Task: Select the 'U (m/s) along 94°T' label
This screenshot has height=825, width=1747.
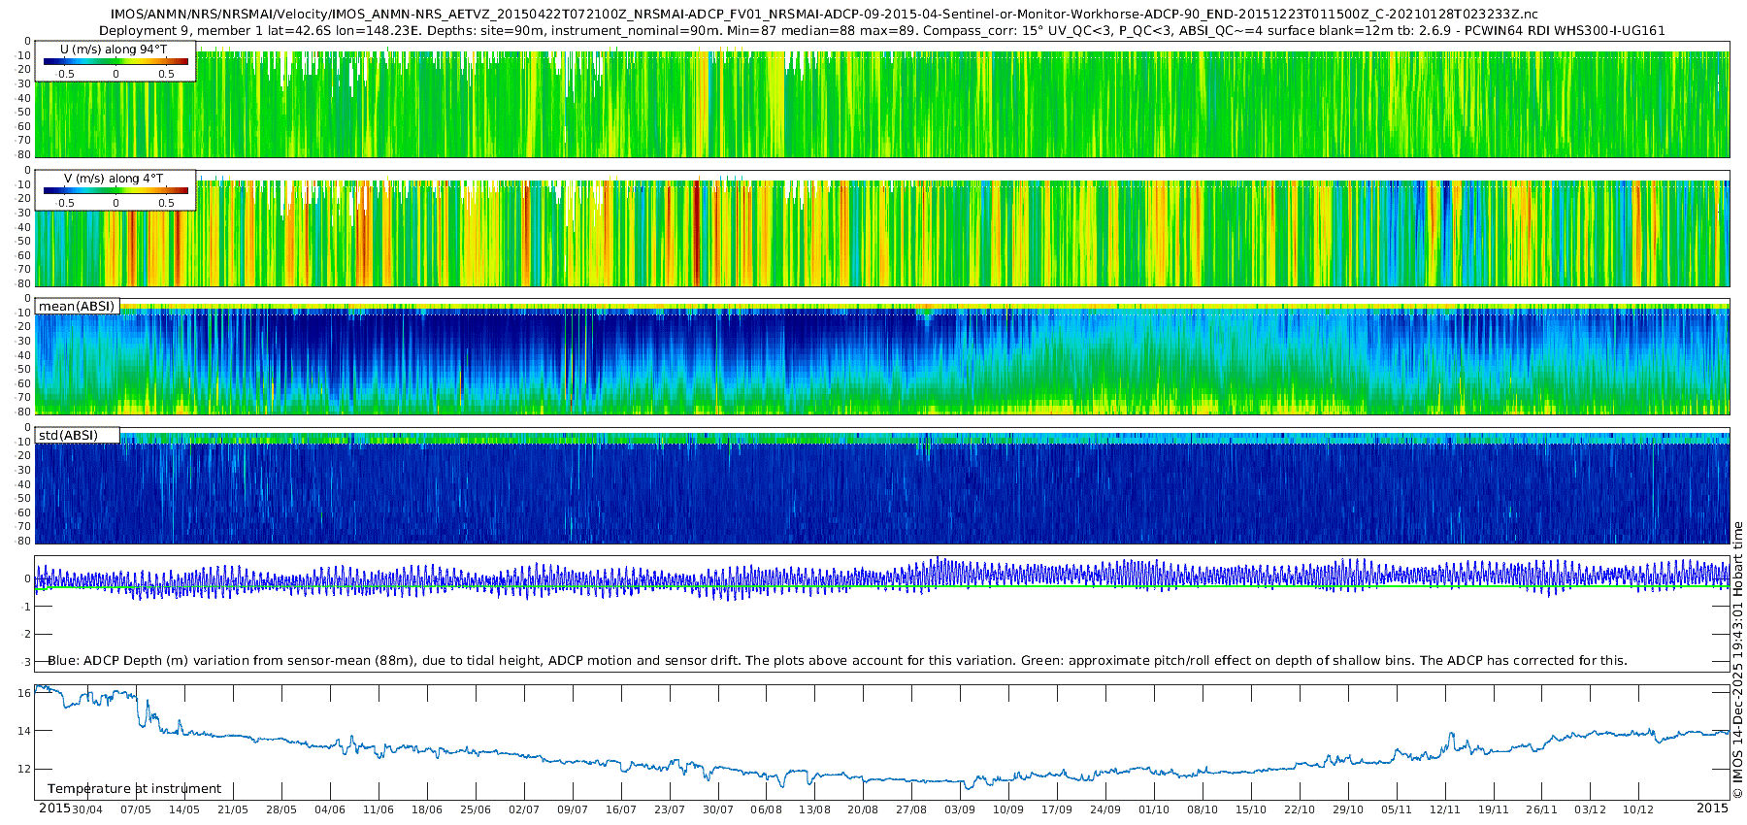Action: [113, 49]
